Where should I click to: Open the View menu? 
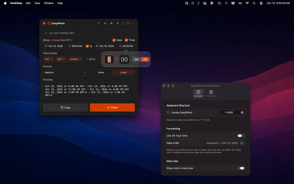(x=37, y=3)
